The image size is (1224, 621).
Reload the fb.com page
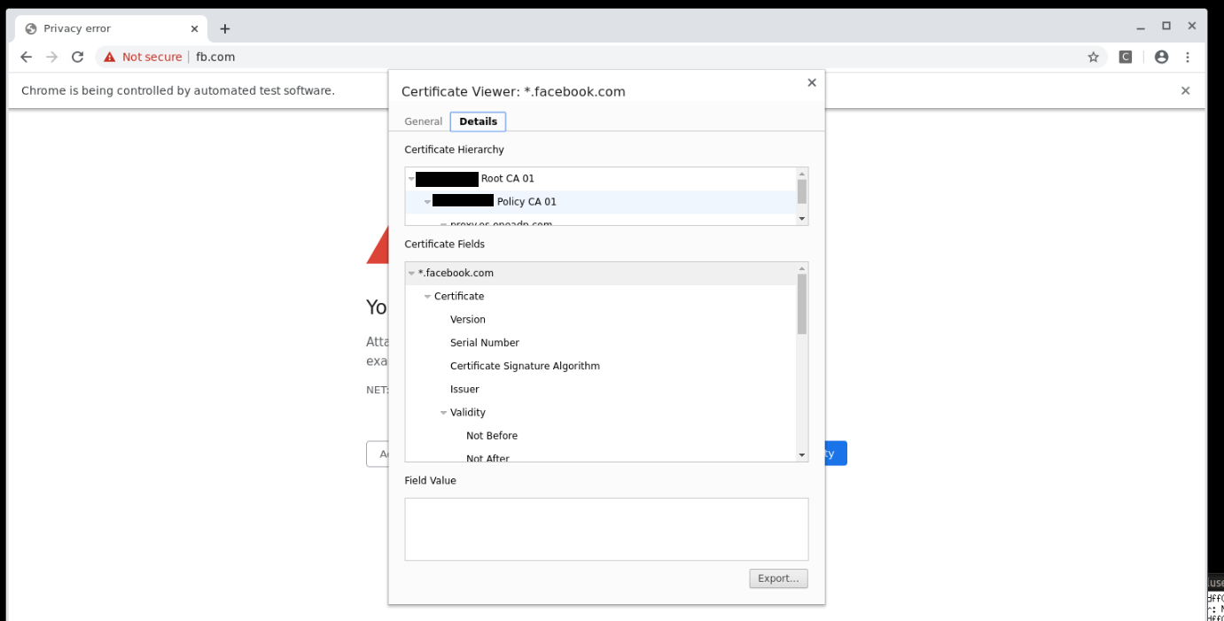tap(77, 56)
